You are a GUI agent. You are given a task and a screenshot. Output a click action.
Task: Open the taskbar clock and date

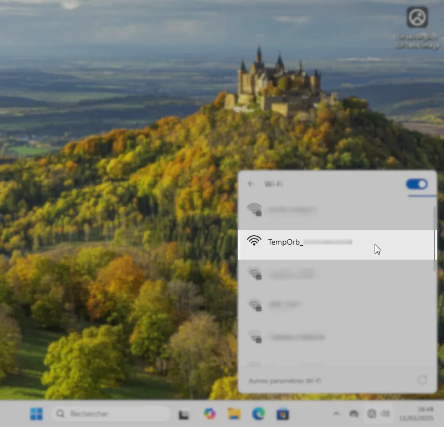click(426, 414)
